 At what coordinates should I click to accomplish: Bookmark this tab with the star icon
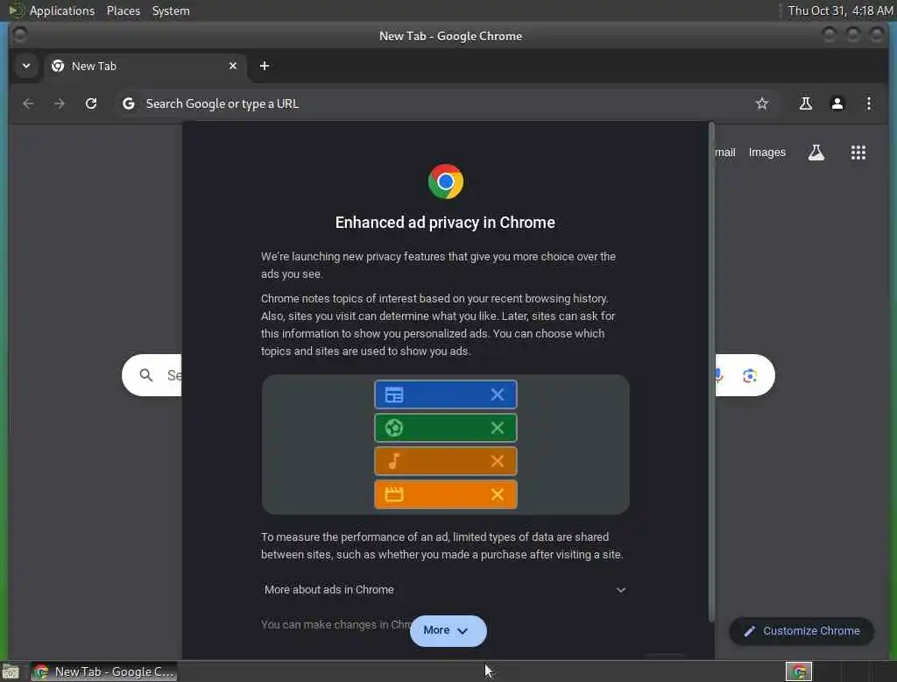[761, 103]
